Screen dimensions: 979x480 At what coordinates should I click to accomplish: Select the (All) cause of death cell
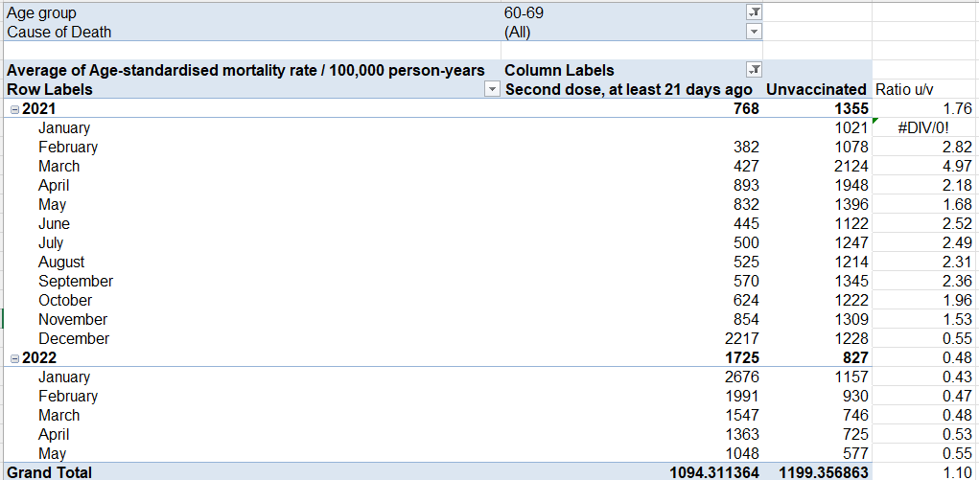(632, 32)
